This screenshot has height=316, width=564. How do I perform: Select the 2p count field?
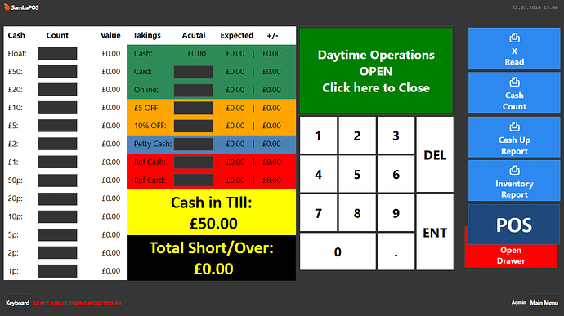pos(57,253)
